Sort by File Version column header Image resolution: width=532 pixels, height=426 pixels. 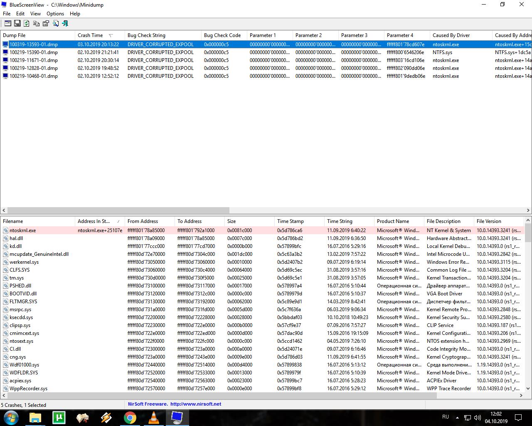[x=499, y=221]
